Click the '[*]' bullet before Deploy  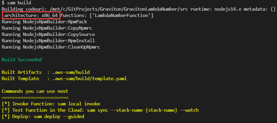pos(6,116)
